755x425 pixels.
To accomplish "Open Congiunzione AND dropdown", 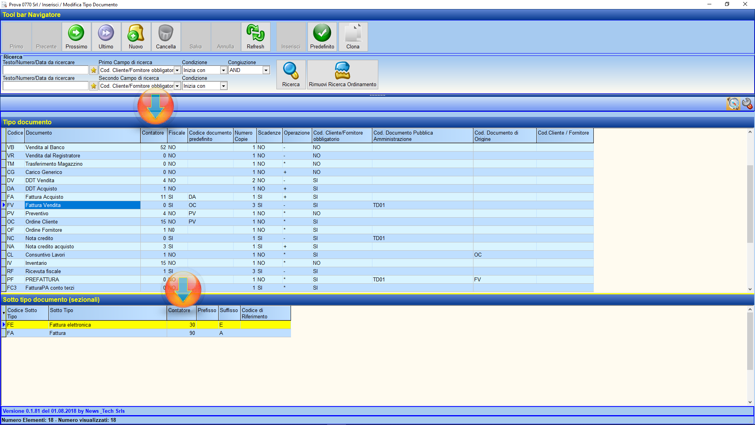I will (x=266, y=70).
